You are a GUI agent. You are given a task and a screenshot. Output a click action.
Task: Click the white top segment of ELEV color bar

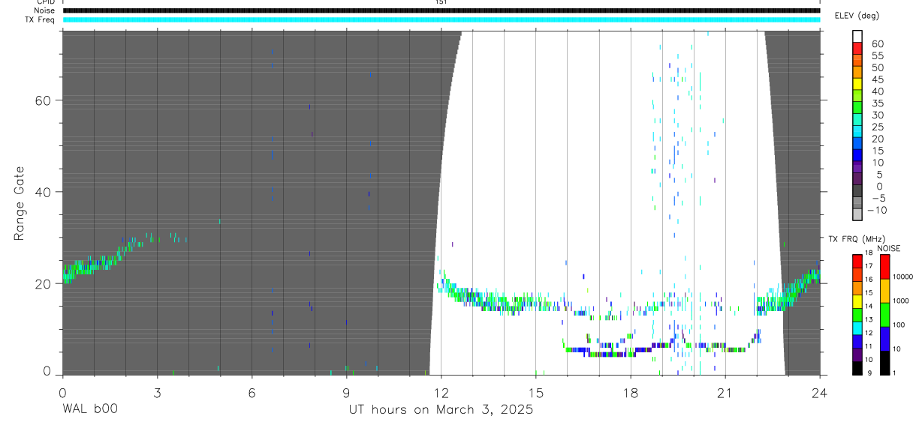click(857, 36)
